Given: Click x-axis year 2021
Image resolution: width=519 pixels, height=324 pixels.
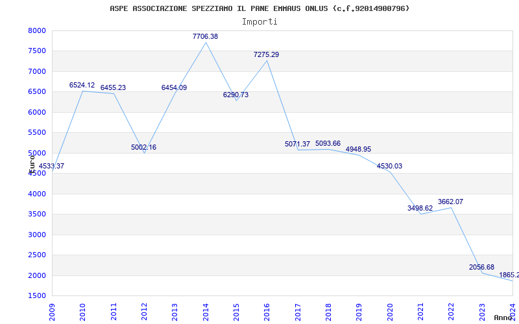Looking at the screenshot, I should [x=420, y=312].
